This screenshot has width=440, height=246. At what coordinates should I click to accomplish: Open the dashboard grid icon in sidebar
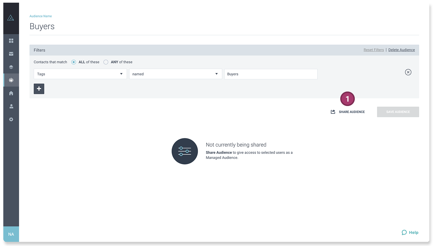(11, 41)
